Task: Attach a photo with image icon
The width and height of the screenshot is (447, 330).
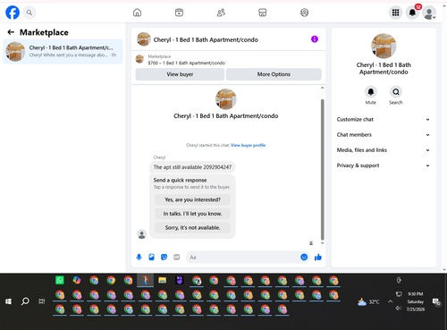Action: pyautogui.click(x=151, y=257)
